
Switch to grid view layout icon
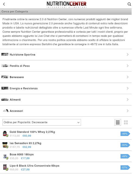click(x=126, y=122)
